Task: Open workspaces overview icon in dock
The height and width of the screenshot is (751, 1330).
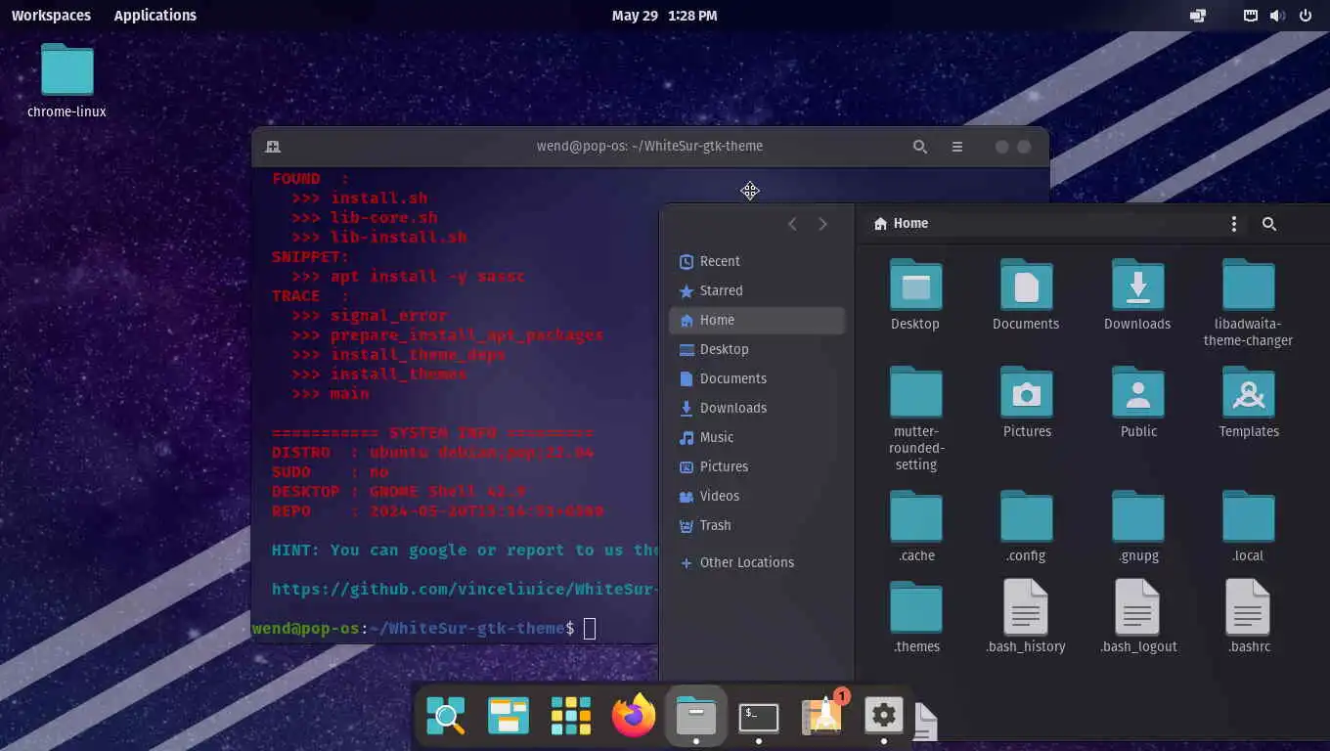Action: point(509,717)
